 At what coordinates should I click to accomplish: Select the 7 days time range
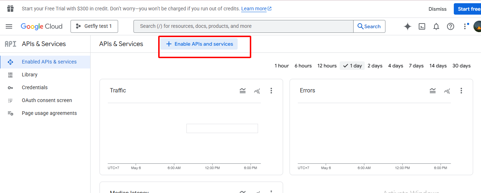(416, 66)
